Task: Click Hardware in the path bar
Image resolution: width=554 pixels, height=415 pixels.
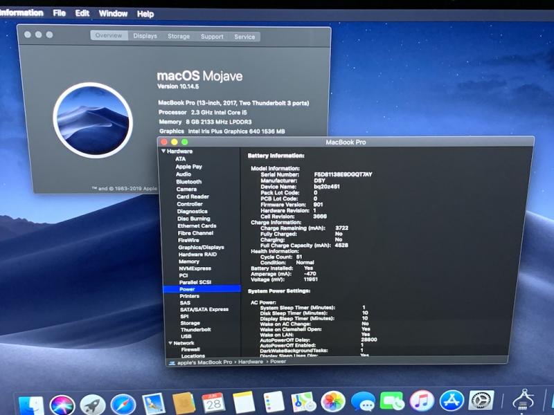Action: click(x=251, y=362)
